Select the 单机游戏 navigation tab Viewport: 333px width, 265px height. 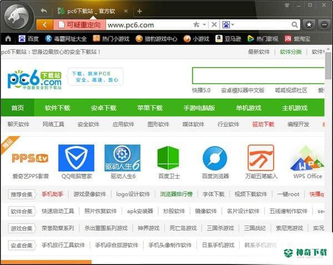pos(249,108)
